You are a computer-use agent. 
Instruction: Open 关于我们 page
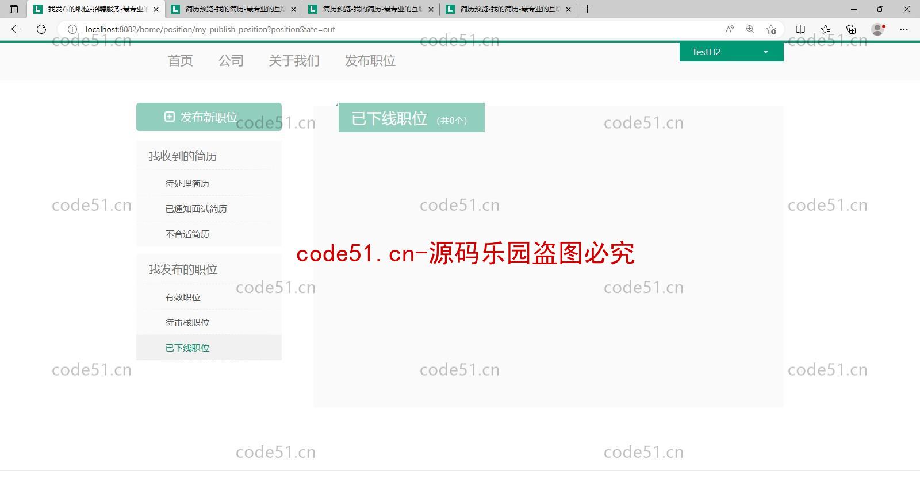click(x=294, y=61)
